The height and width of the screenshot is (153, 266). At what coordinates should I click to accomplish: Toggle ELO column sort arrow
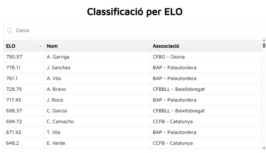[x=40, y=46]
